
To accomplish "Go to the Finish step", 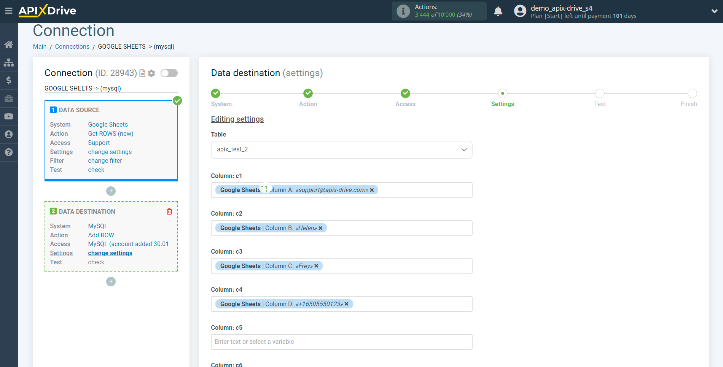I will pos(692,93).
